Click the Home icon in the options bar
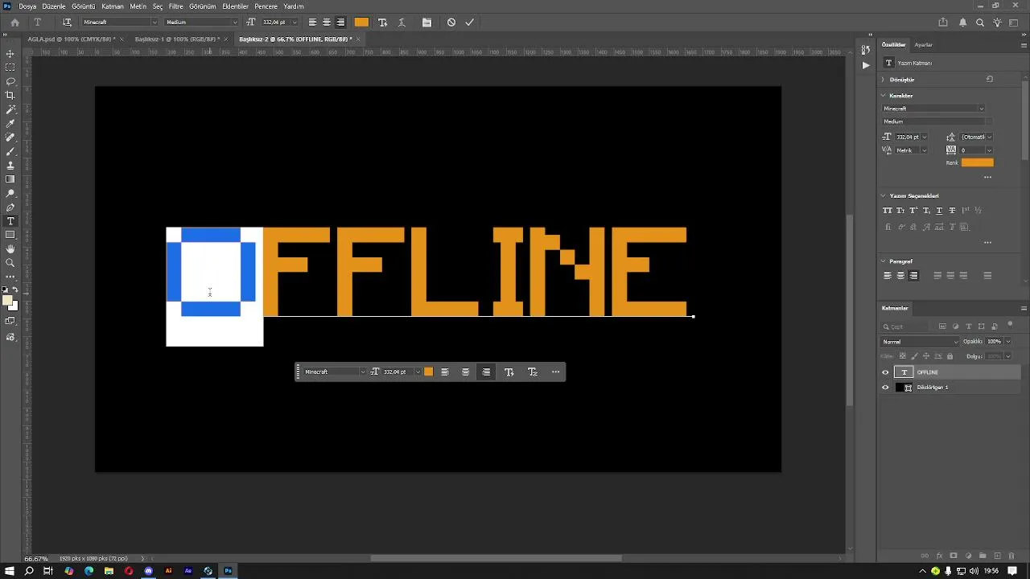This screenshot has height=579, width=1030. coord(14,23)
